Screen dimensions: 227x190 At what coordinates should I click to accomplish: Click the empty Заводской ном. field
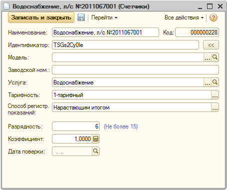pyautogui.click(x=135, y=70)
